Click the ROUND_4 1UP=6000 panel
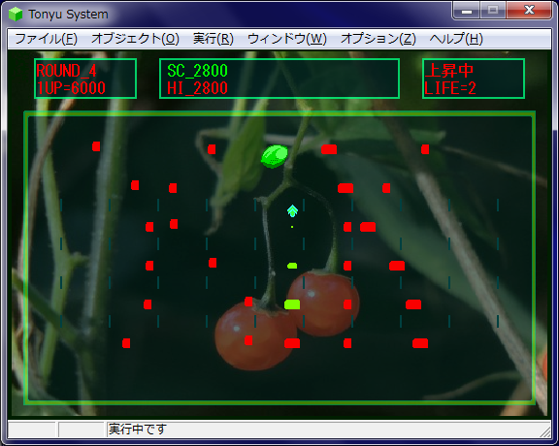Viewport: 559px width, 446px height. pos(85,79)
